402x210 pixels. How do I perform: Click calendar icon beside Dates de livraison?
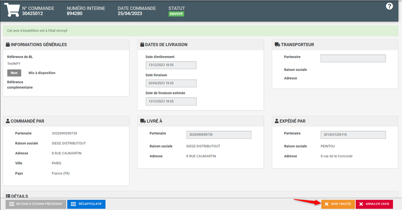pyautogui.click(x=142, y=45)
